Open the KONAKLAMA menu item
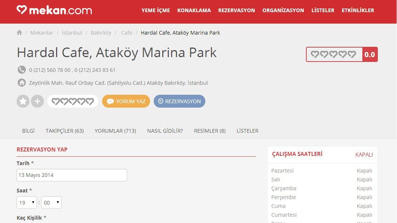Viewport: 397px width, 223px height. (x=194, y=10)
